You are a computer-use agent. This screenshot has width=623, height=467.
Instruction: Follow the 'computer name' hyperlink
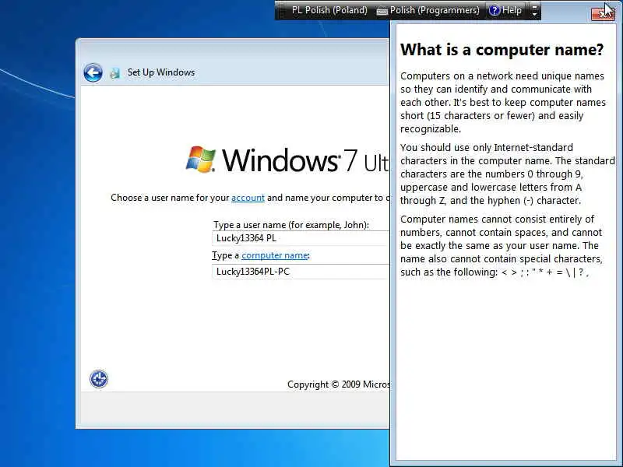tap(275, 255)
